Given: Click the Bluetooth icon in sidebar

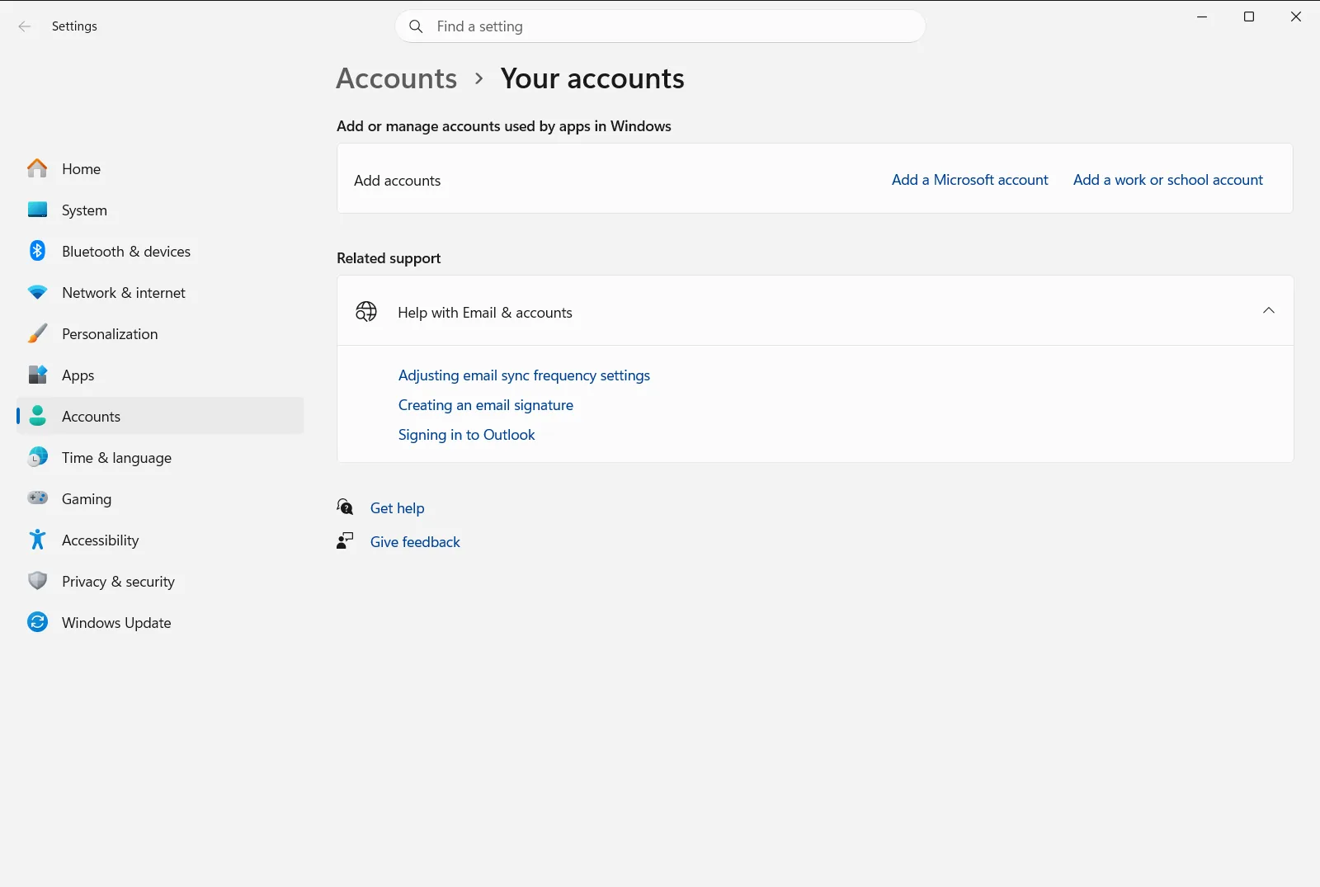Looking at the screenshot, I should click(x=37, y=251).
